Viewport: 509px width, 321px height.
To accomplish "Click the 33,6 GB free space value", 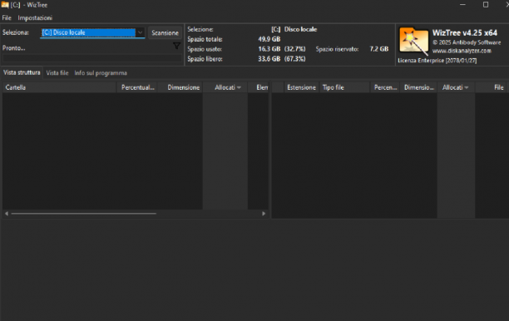I will 269,59.
